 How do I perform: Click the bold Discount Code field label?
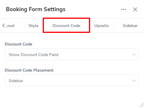pos(18,44)
